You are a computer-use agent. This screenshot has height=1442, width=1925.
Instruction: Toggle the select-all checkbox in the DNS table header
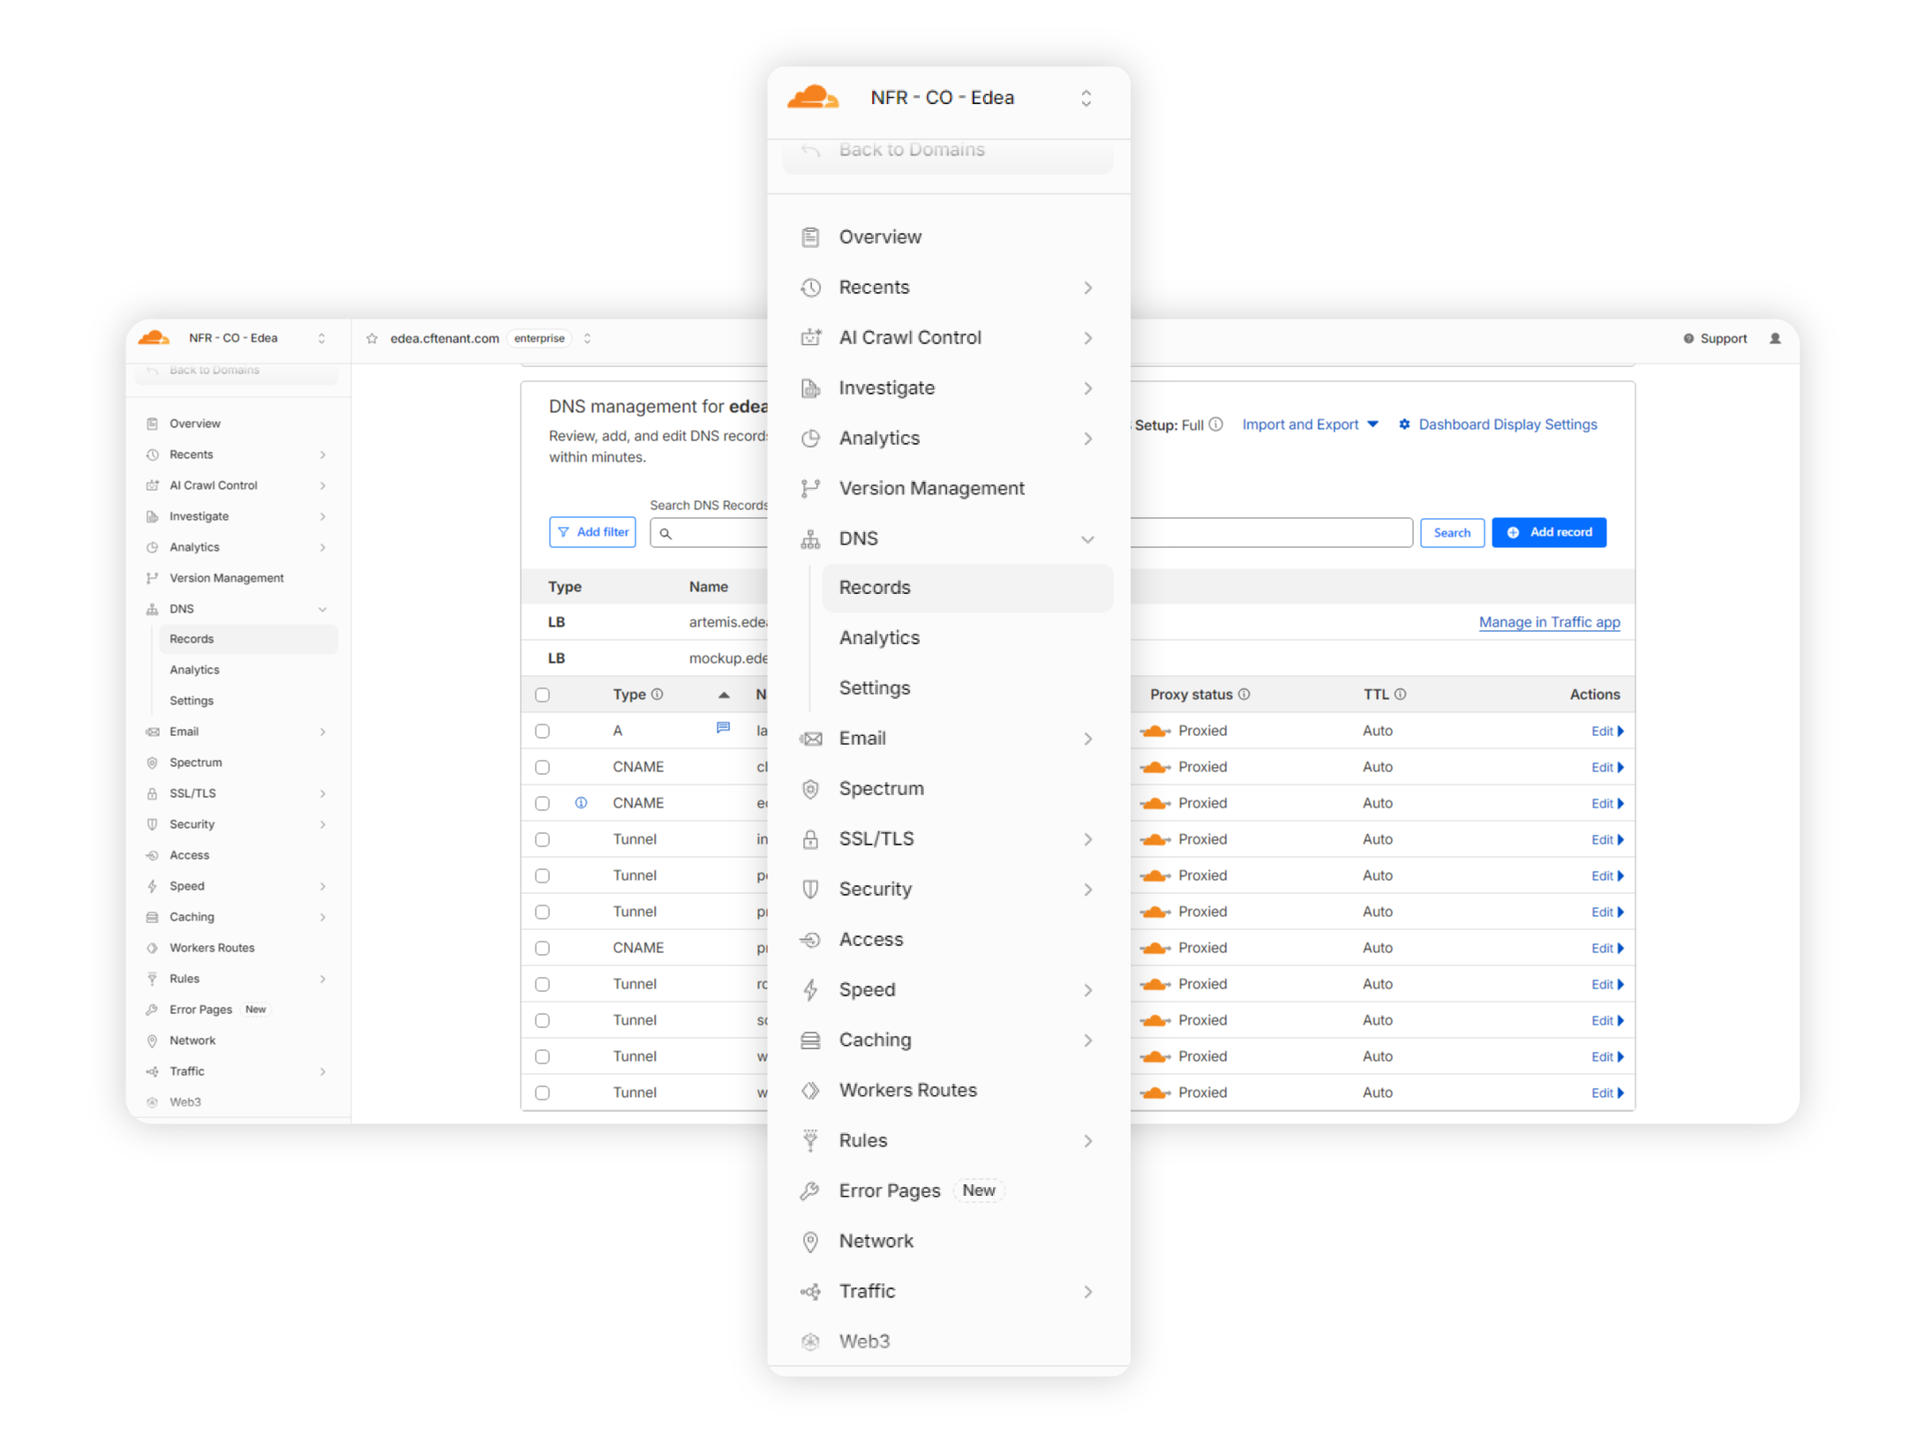(x=543, y=695)
